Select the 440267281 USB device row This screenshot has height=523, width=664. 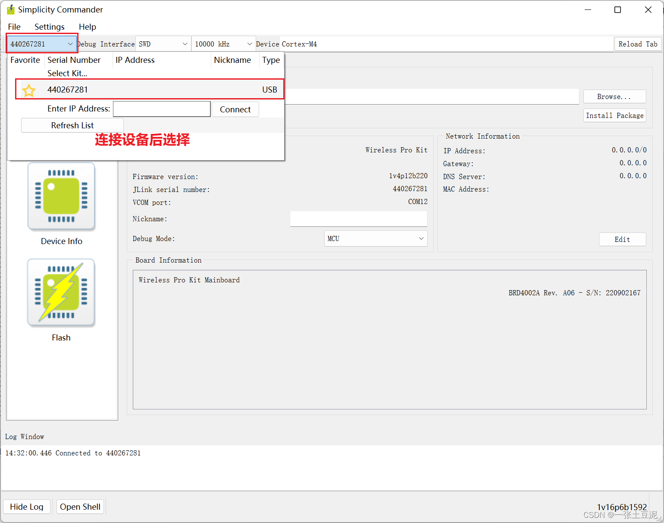150,90
